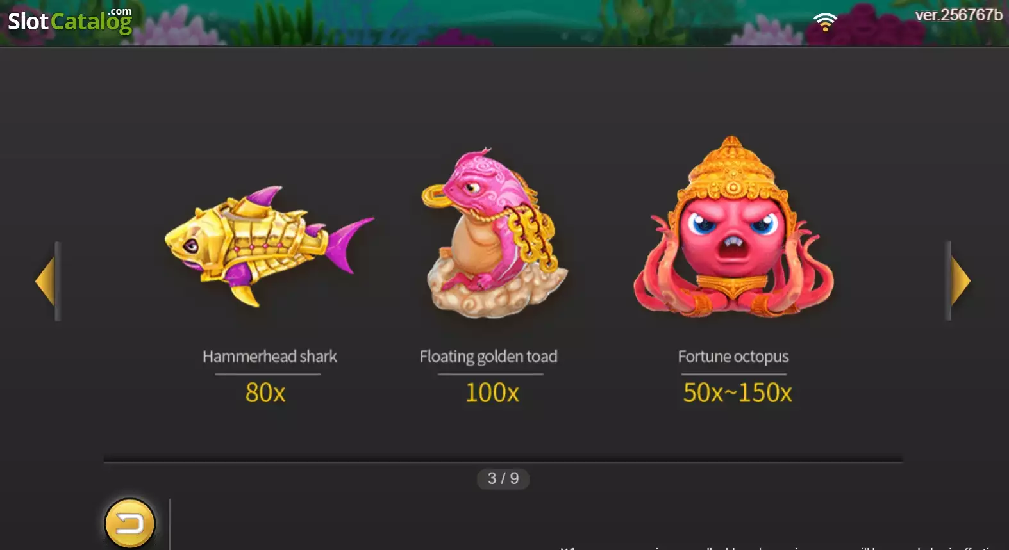Click the WiFi signal icon
This screenshot has width=1009, height=550.
(825, 22)
